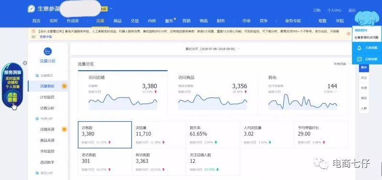Open the 学院 nav tab

point(340,21)
